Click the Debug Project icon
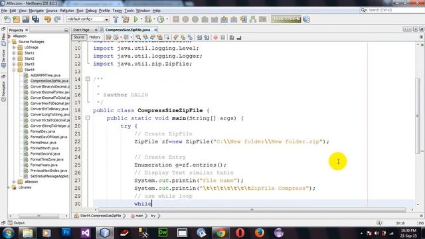The height and width of the screenshot is (239, 425). pyautogui.click(x=148, y=19)
